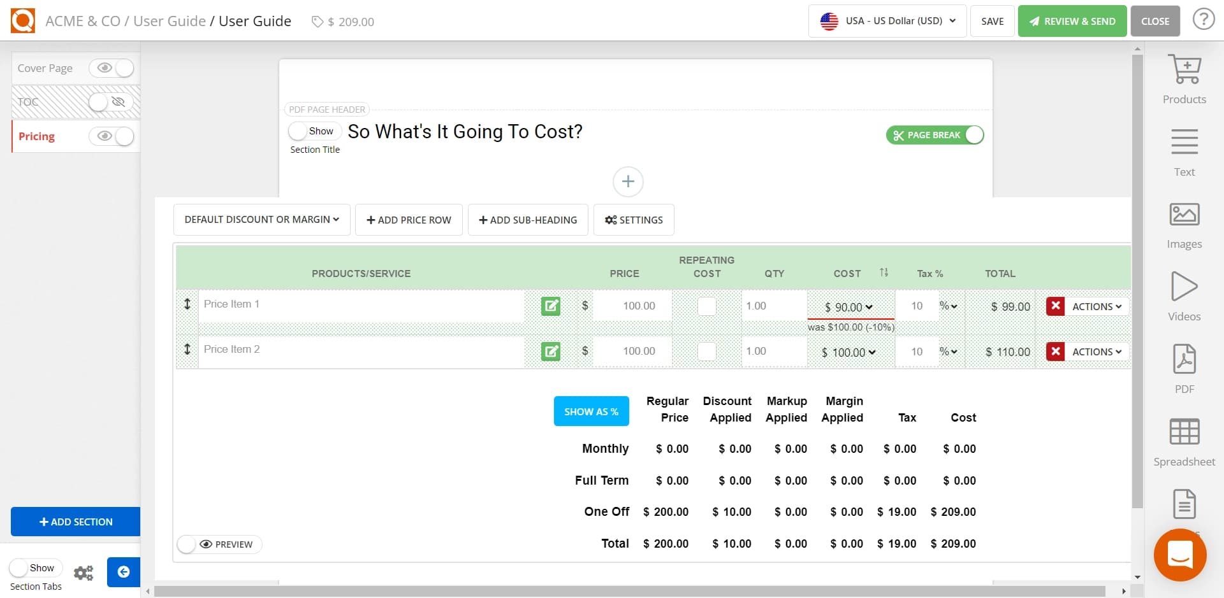
Task: Open the chat support bubble
Action: pyautogui.click(x=1180, y=555)
